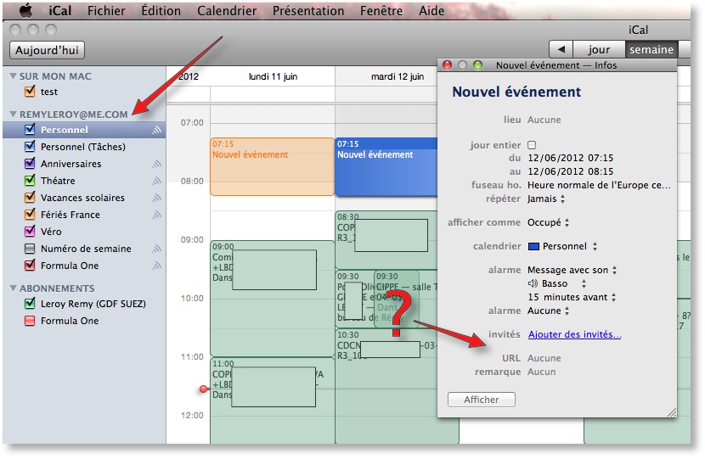Click Ajouter des invités link
The width and height of the screenshot is (705, 459).
[574, 334]
